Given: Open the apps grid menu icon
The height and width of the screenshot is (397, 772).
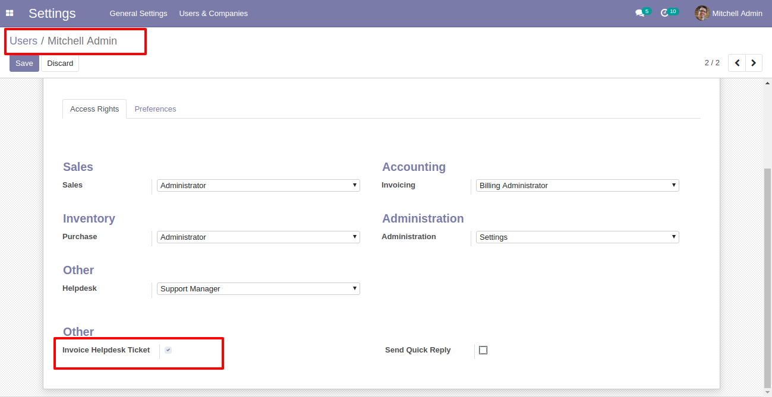Looking at the screenshot, I should point(10,13).
